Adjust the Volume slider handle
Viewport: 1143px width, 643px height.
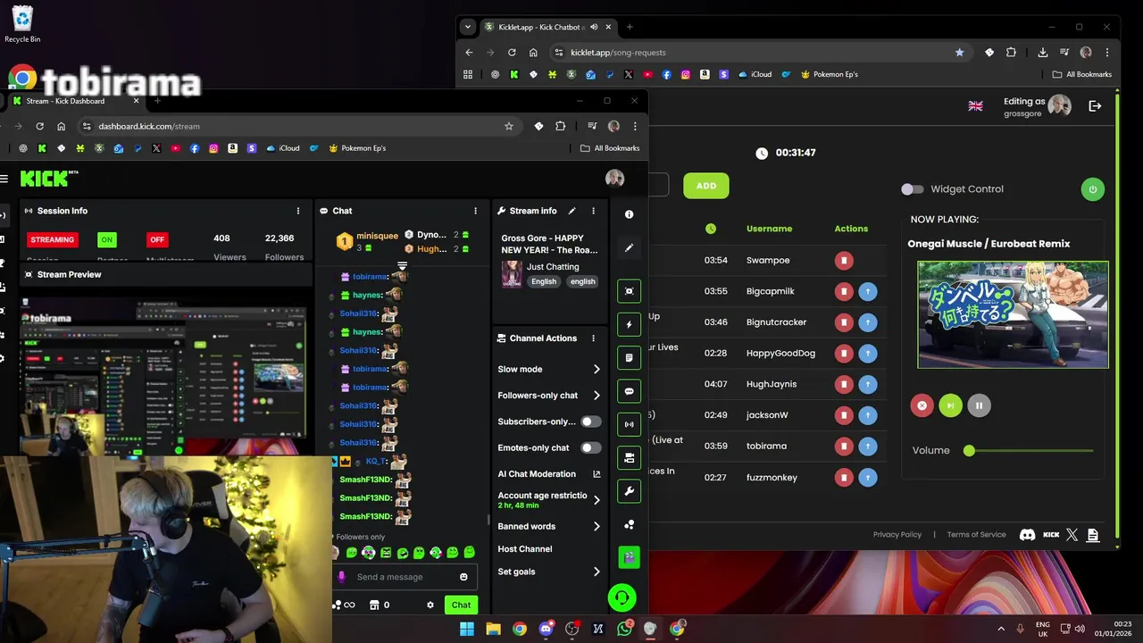pos(969,450)
